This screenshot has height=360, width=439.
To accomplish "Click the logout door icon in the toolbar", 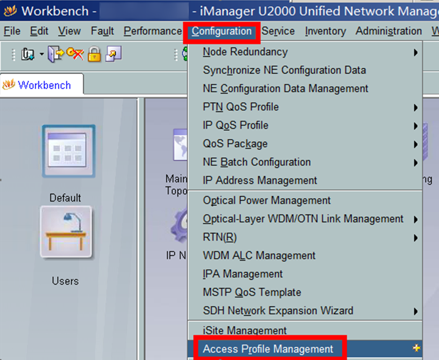I will tap(56, 54).
